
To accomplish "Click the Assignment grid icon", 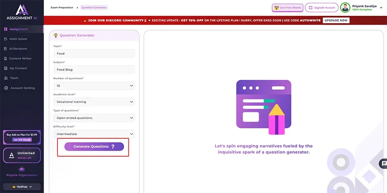I will click(6, 29).
